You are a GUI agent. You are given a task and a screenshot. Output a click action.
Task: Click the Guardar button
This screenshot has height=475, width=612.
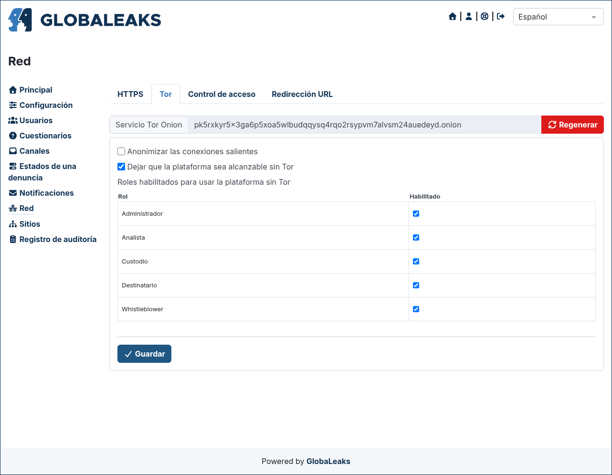144,354
